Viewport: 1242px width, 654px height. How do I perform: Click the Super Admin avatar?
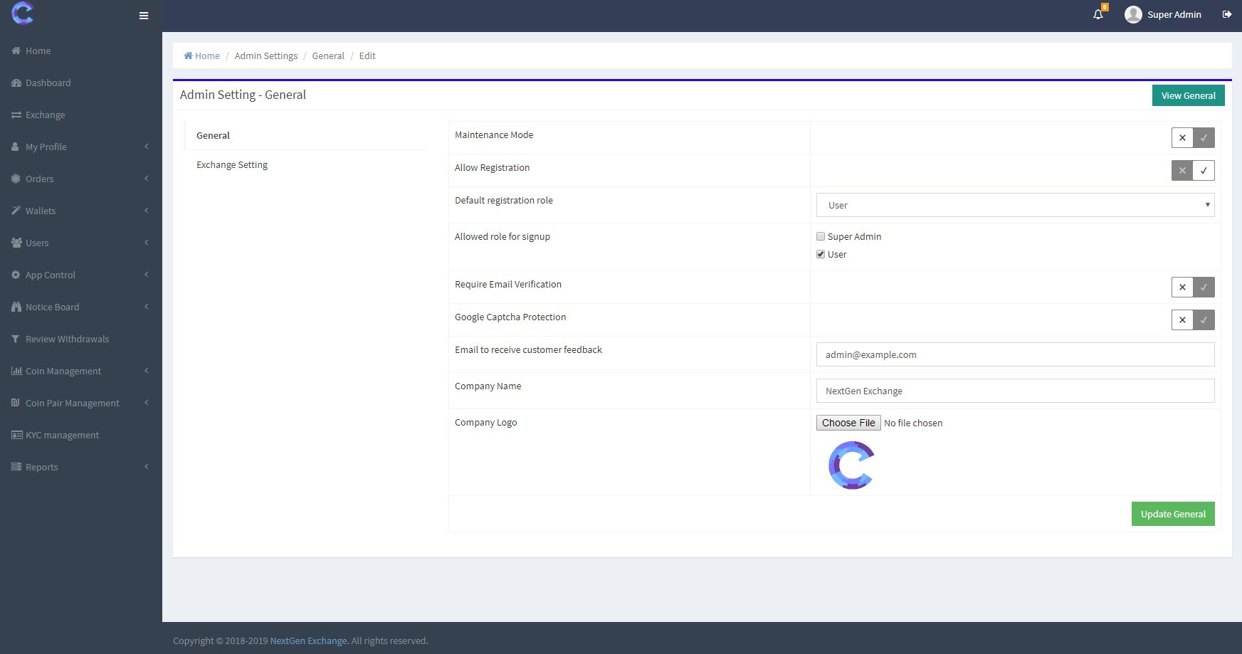pyautogui.click(x=1133, y=14)
